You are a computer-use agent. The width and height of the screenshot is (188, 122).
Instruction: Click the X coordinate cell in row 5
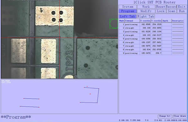click(x=145, y=39)
